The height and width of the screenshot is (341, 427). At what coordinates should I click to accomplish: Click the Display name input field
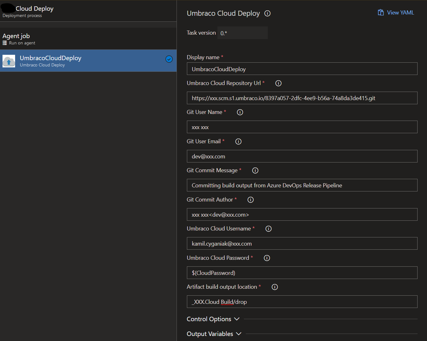pos(302,69)
